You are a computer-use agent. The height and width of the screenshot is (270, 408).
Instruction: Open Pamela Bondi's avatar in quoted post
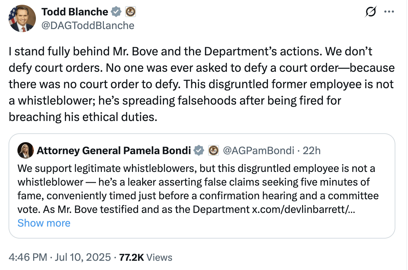pyautogui.click(x=26, y=150)
